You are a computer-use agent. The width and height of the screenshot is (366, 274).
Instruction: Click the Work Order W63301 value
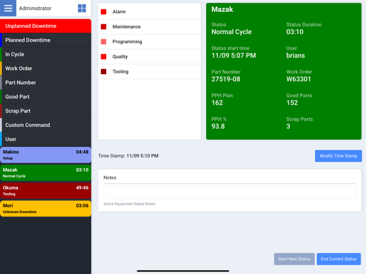pos(298,79)
